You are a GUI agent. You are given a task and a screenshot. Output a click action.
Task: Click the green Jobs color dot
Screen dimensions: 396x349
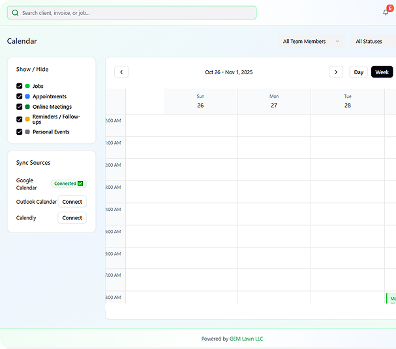27,86
